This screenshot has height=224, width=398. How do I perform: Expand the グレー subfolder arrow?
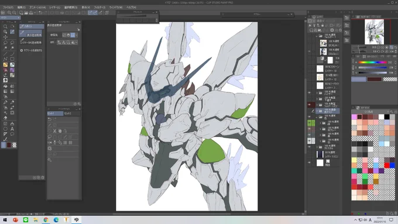pyautogui.click(x=320, y=129)
